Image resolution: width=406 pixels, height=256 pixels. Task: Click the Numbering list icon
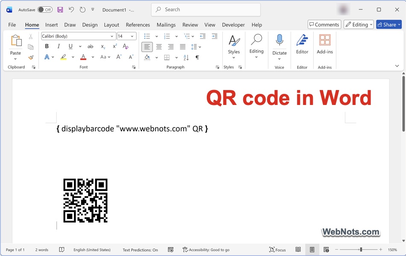pyautogui.click(x=167, y=36)
